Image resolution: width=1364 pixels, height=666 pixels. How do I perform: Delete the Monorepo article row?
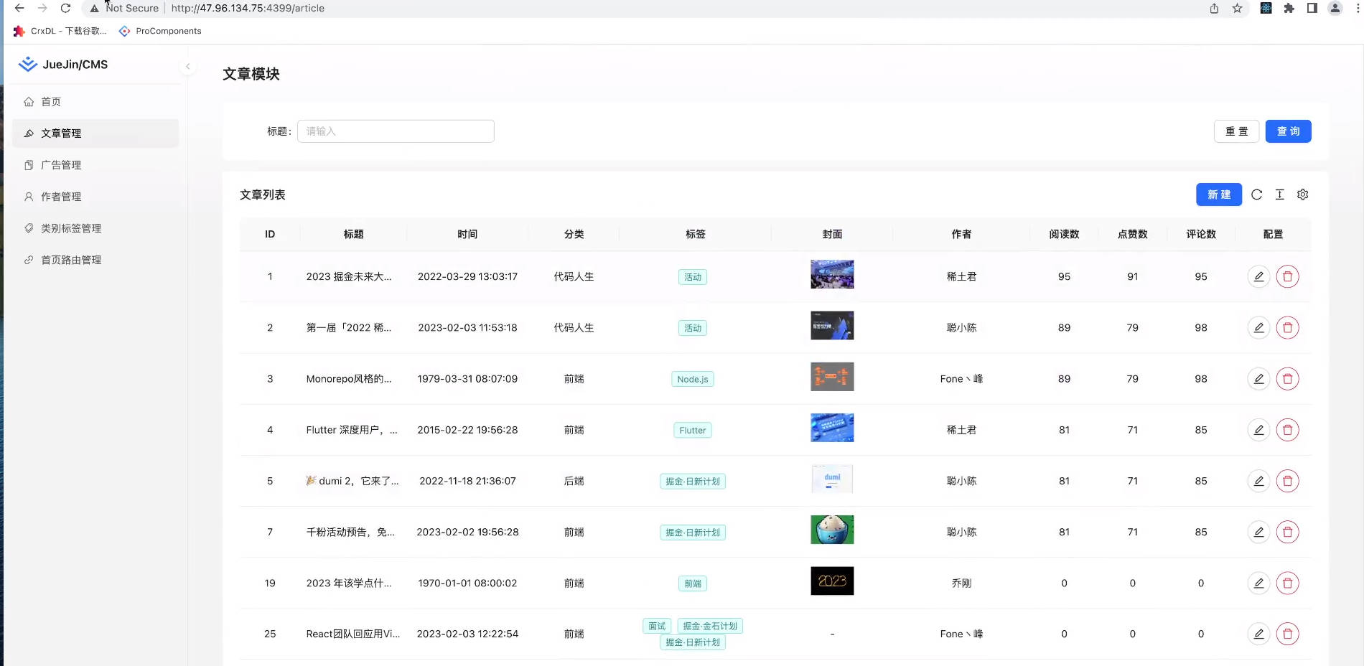[x=1287, y=379]
